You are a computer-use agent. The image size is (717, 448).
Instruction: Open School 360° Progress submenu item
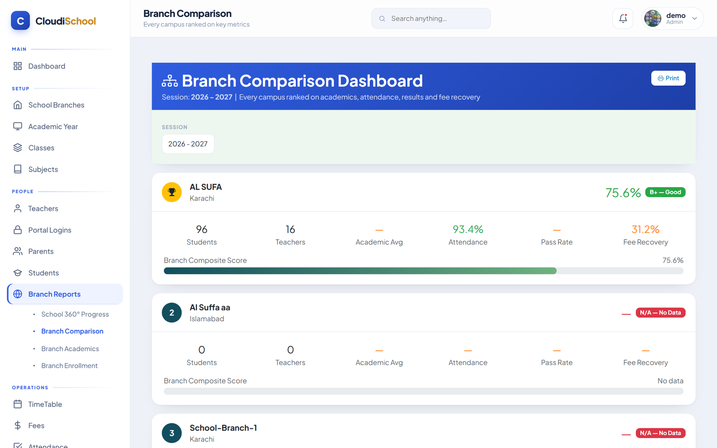coord(75,314)
